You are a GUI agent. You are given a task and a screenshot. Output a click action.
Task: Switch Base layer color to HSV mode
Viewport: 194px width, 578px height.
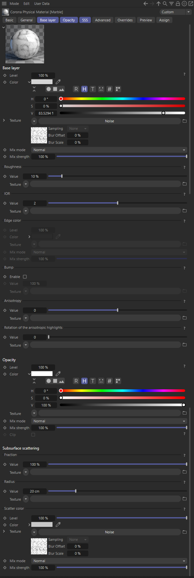84,89
